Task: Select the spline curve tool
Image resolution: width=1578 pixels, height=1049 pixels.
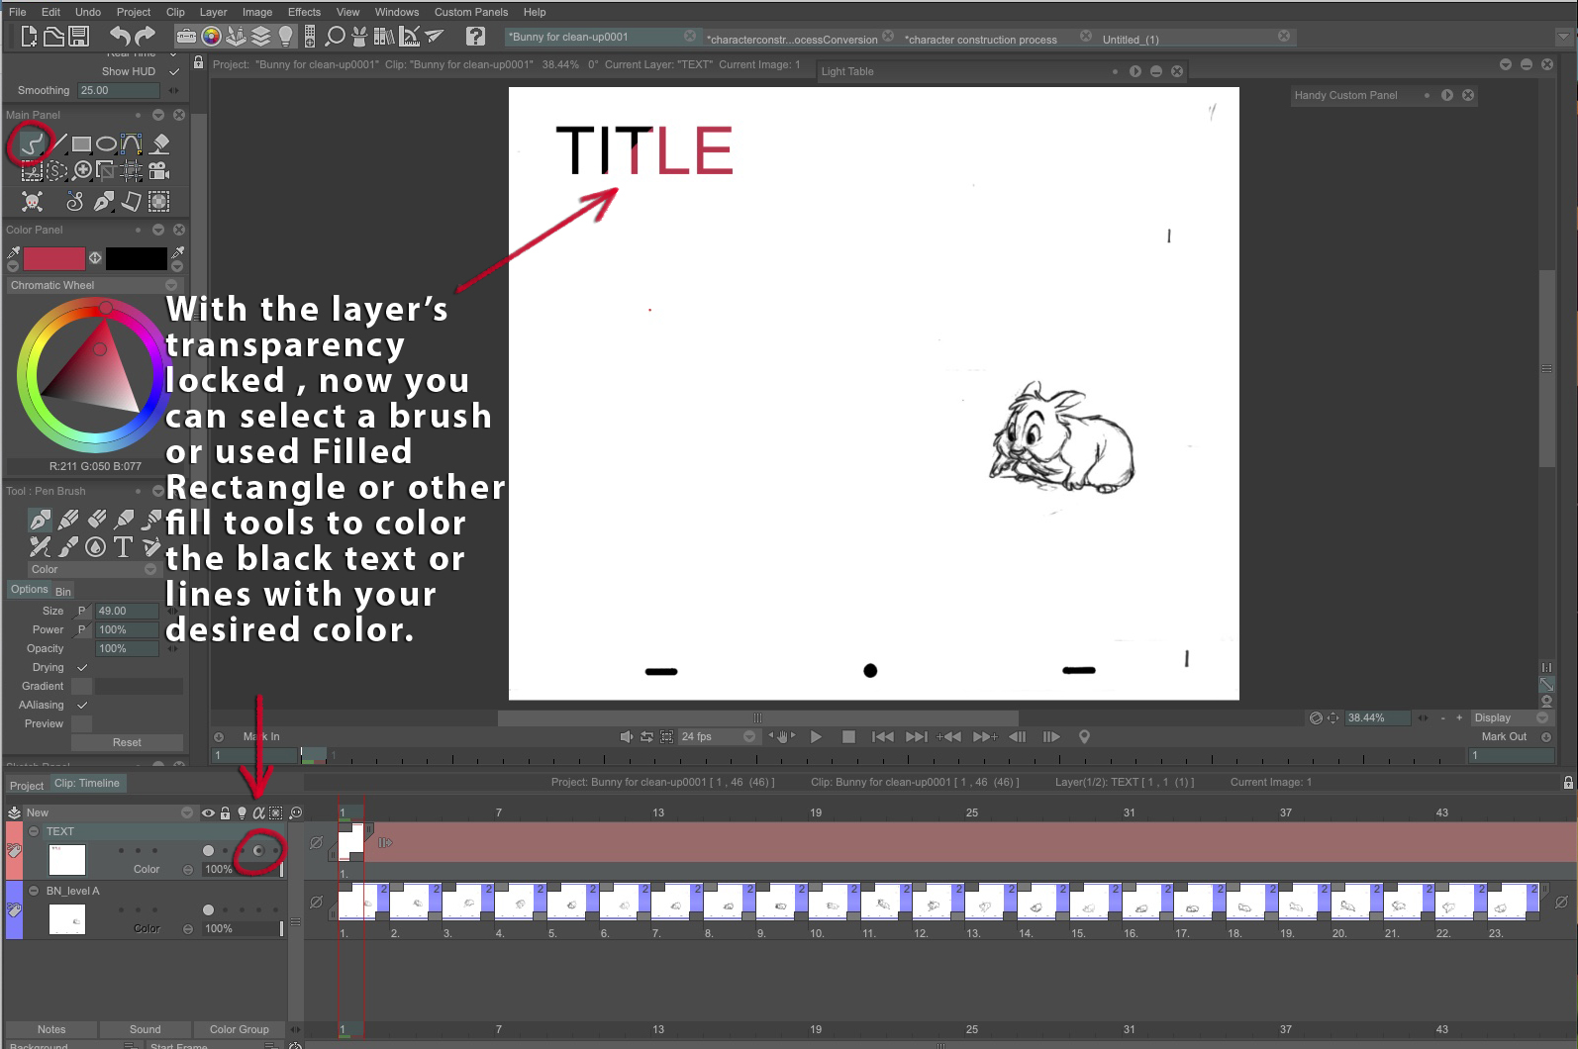Action: [x=131, y=144]
